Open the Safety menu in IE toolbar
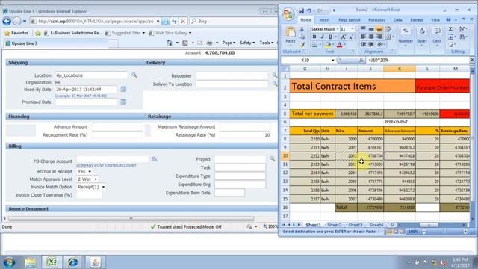 (247, 43)
